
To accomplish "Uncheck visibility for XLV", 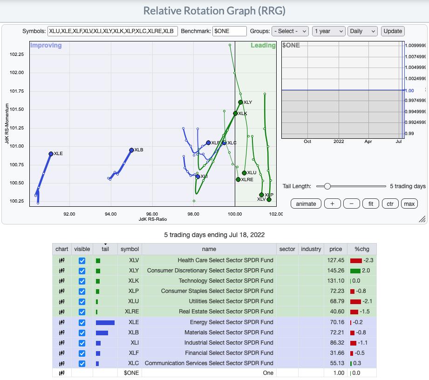I will click(82, 261).
